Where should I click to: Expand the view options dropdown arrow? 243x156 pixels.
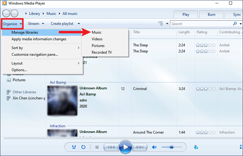coord(167,24)
